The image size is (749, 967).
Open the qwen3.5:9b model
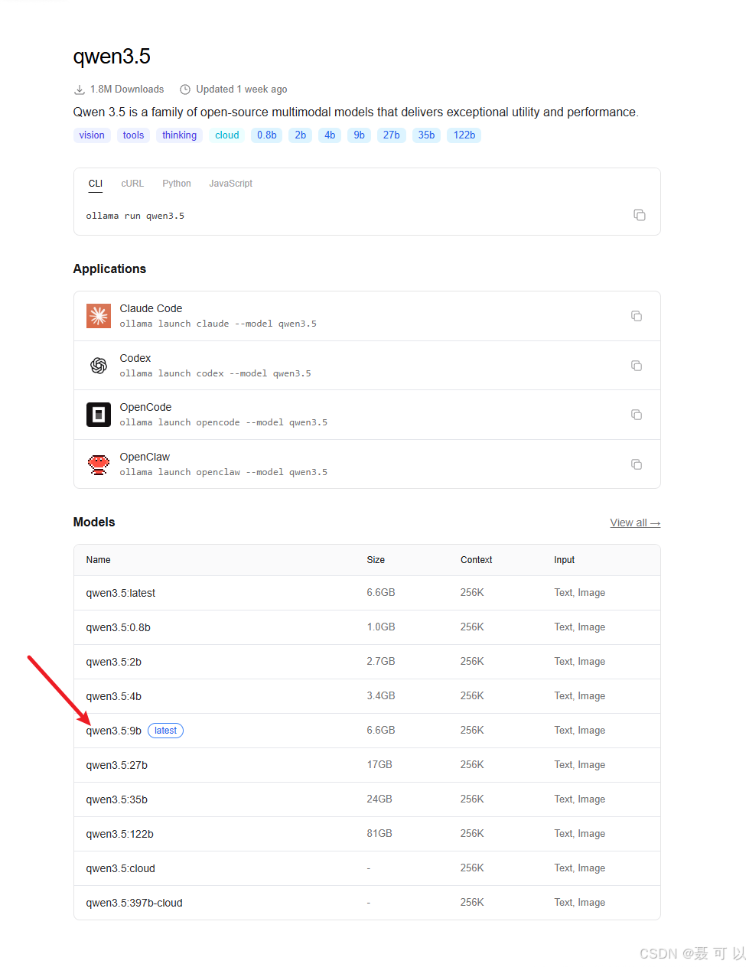coord(114,731)
